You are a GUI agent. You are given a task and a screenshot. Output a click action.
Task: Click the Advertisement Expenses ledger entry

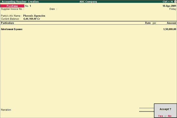12,29
